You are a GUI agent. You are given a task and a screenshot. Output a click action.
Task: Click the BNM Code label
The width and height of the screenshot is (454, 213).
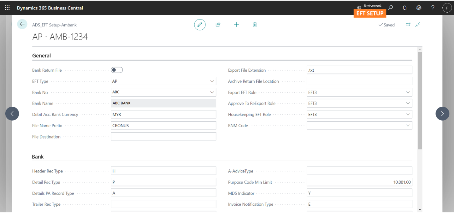(x=238, y=126)
